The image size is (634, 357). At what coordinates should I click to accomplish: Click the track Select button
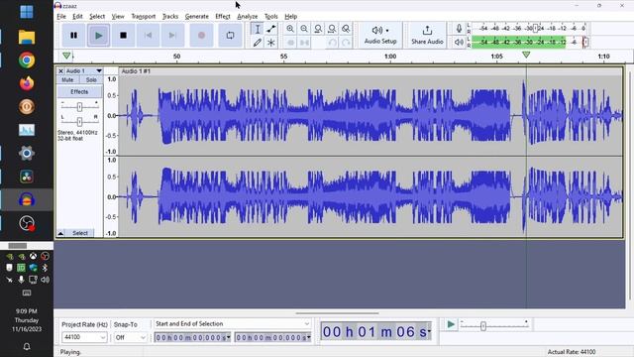click(x=80, y=233)
